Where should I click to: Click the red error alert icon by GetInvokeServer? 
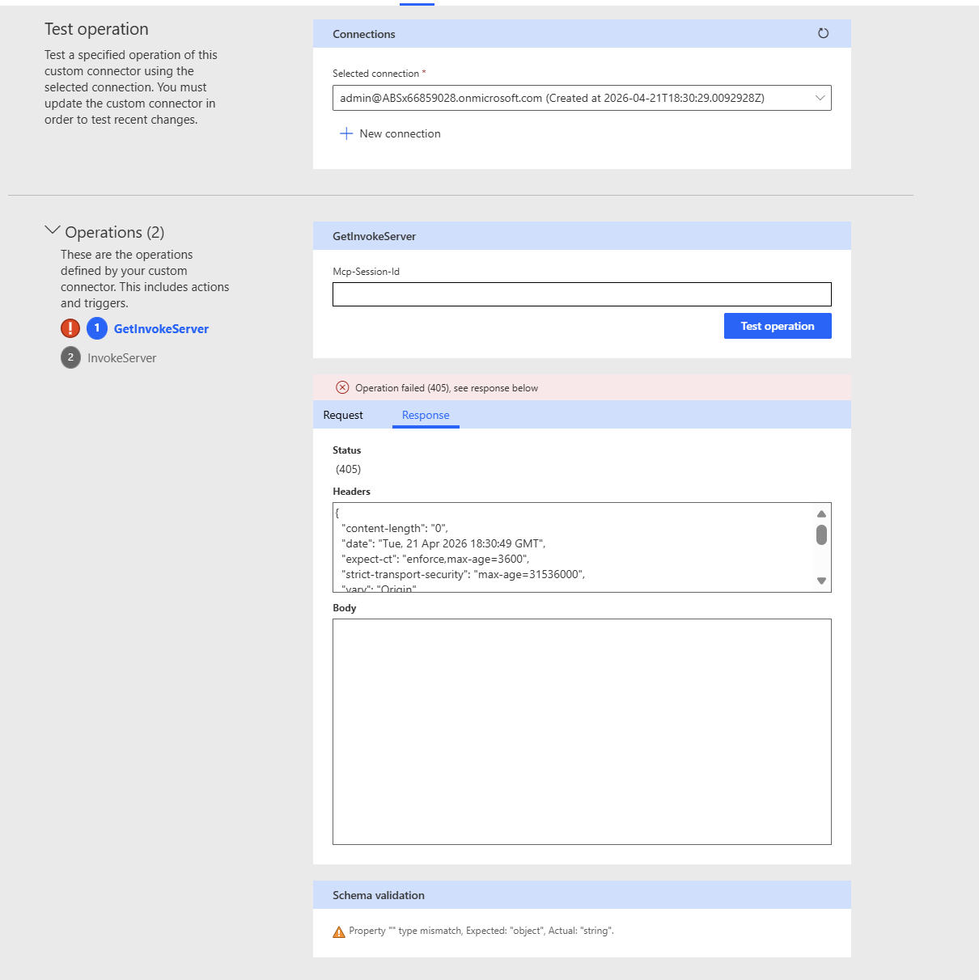(70, 328)
